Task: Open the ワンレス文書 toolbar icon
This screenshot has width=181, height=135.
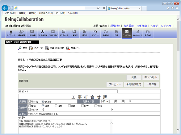Action: coord(42,33)
